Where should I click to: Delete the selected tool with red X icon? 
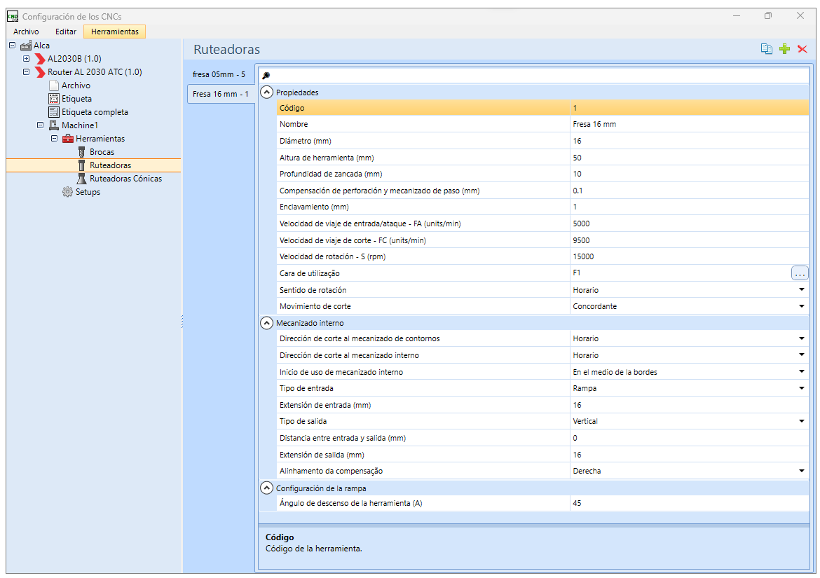tap(802, 49)
